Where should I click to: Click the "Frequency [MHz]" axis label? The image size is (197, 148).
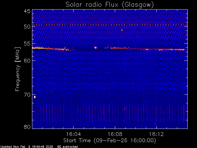(18, 69)
